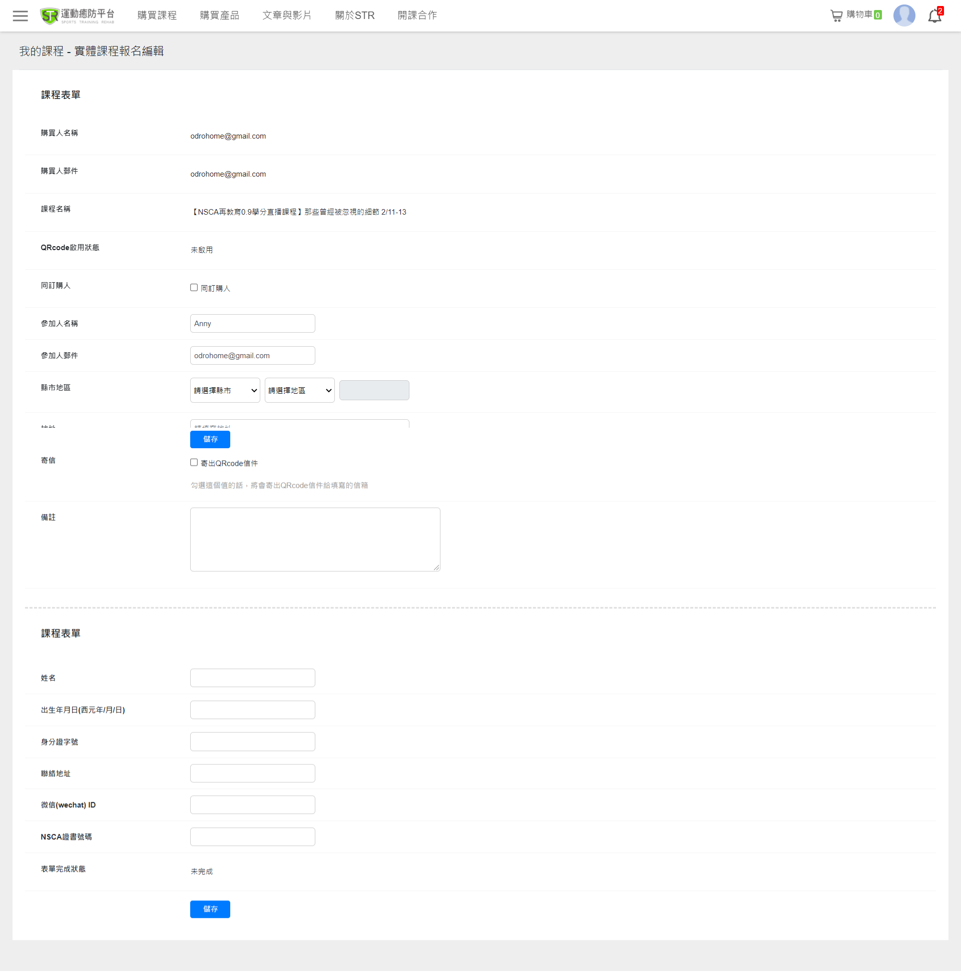Click the upper 儲存 save button
Image resolution: width=961 pixels, height=972 pixels.
click(x=210, y=439)
